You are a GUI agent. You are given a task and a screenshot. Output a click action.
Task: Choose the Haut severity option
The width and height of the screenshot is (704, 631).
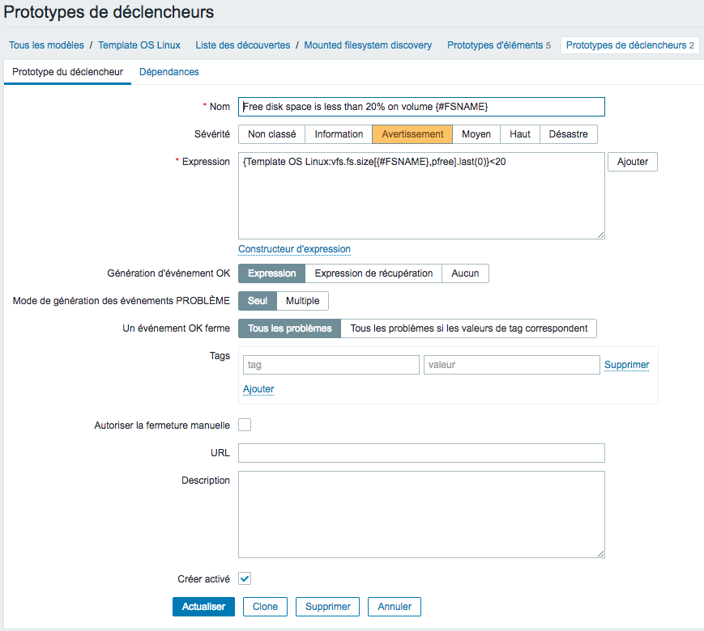(519, 134)
